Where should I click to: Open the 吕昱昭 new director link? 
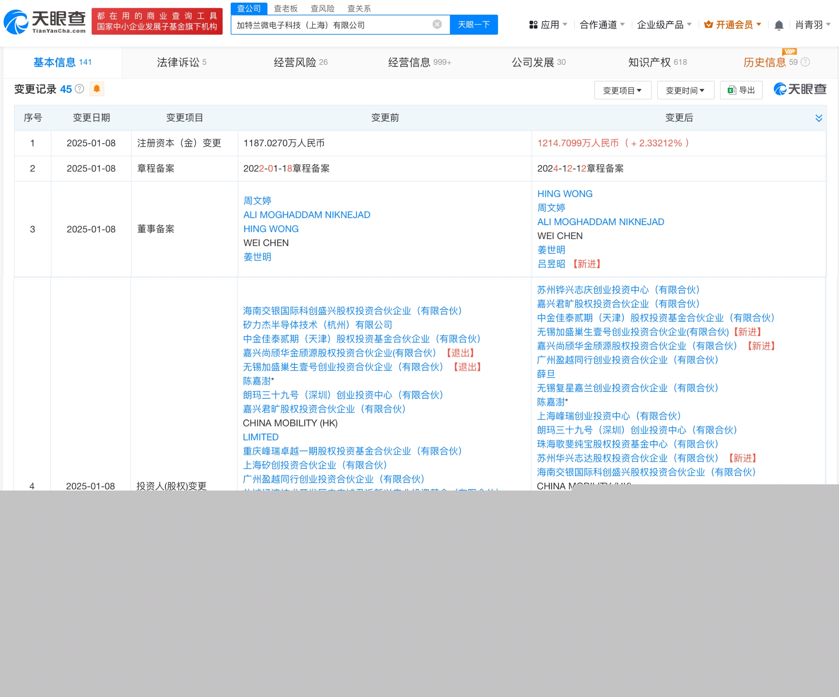click(x=551, y=264)
